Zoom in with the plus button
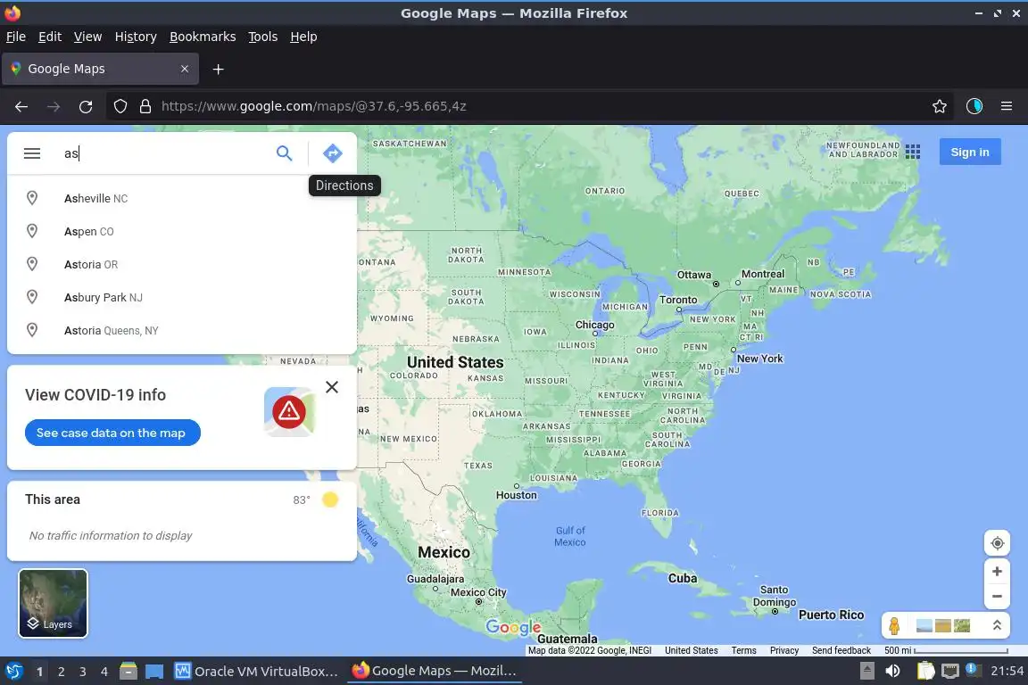The width and height of the screenshot is (1028, 685). 997,572
